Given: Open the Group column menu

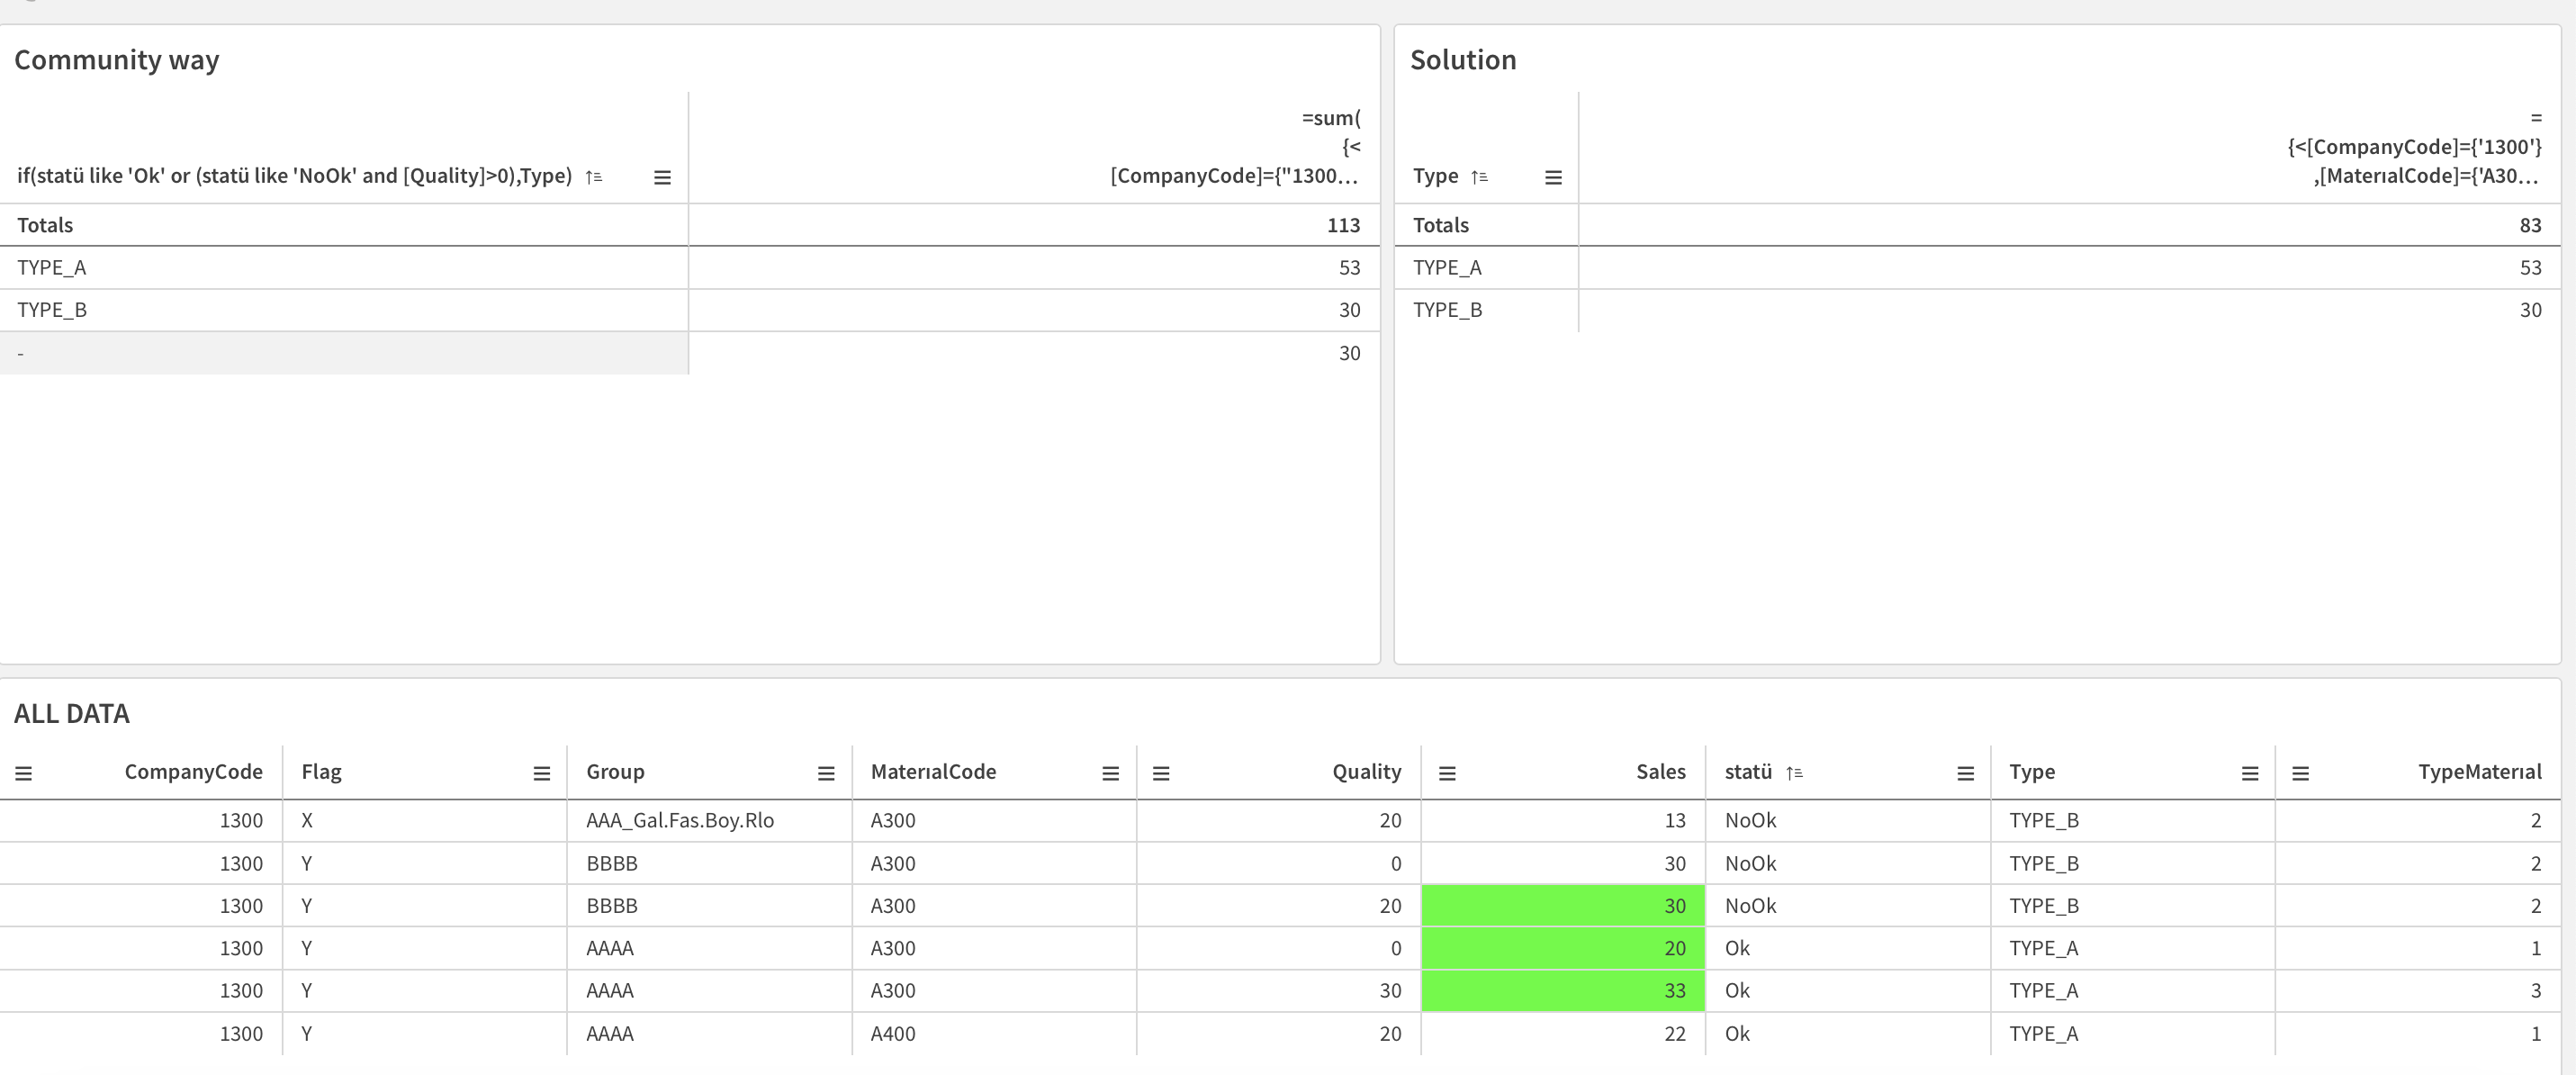Looking at the screenshot, I should point(825,772).
